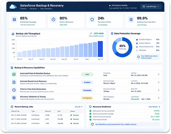Click the clock icon for Point-in-Time Data Restoration
171x134 pixels.
click(x=14, y=90)
